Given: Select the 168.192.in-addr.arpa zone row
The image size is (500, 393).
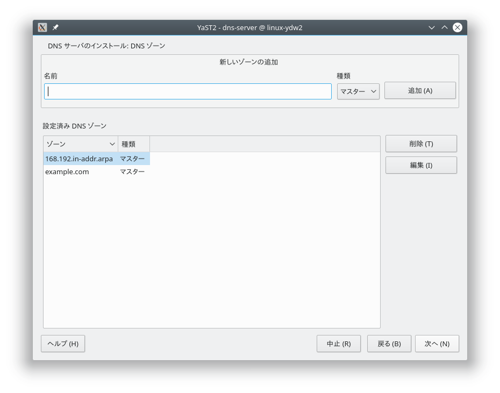Looking at the screenshot, I should coord(97,159).
